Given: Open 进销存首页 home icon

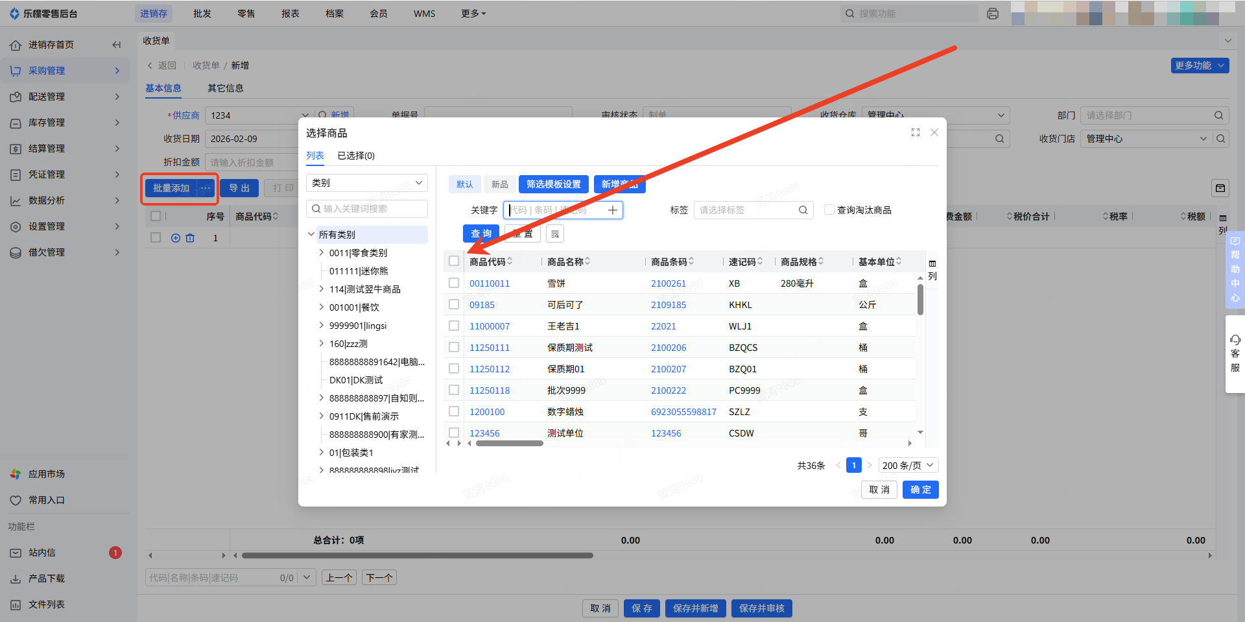Looking at the screenshot, I should [x=16, y=45].
